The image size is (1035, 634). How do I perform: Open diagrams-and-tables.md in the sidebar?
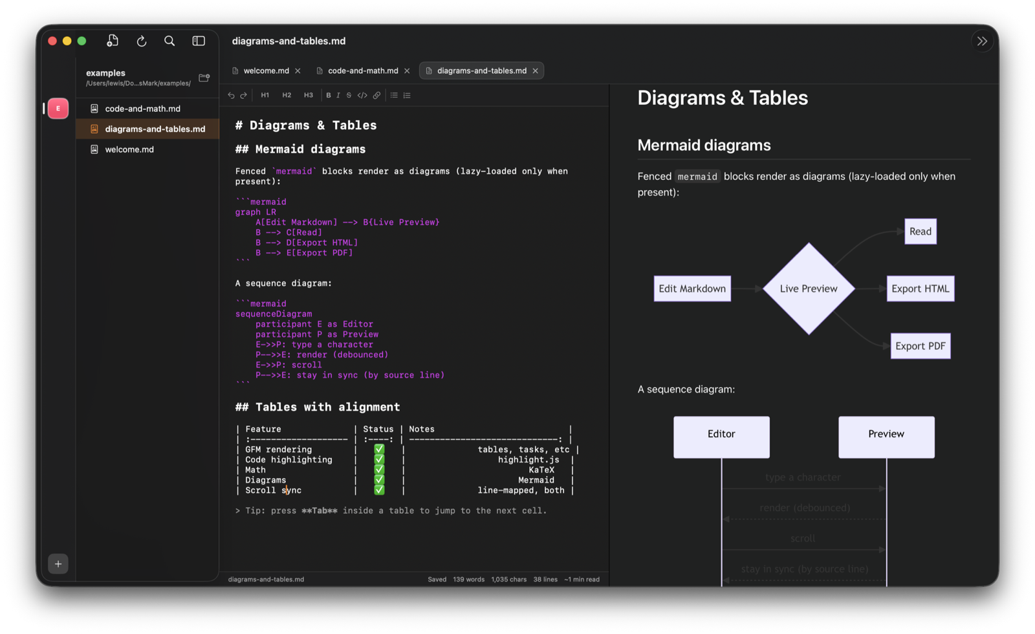tap(147, 129)
